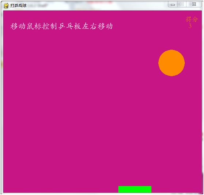
Task: Click the pygame icon in the title bar
Action: click(6, 5)
